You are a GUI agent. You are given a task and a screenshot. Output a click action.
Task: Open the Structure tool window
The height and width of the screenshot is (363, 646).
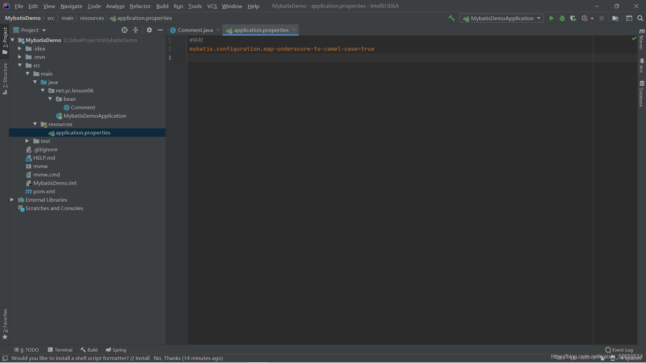click(x=5, y=79)
